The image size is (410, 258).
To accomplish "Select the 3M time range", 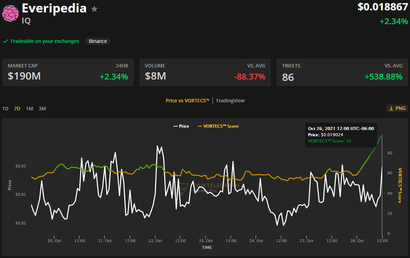I will (x=42, y=109).
